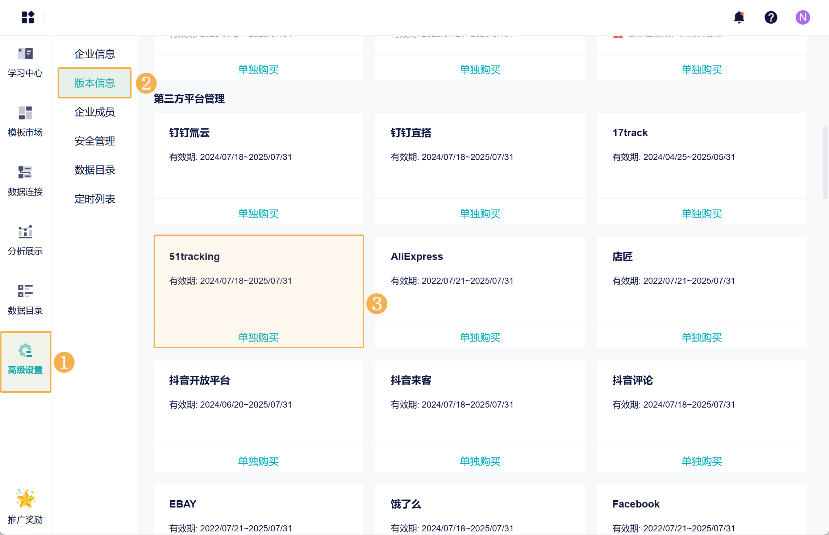The height and width of the screenshot is (535, 829).
Task: Click 单独购买 under 17track
Action: pos(701,214)
